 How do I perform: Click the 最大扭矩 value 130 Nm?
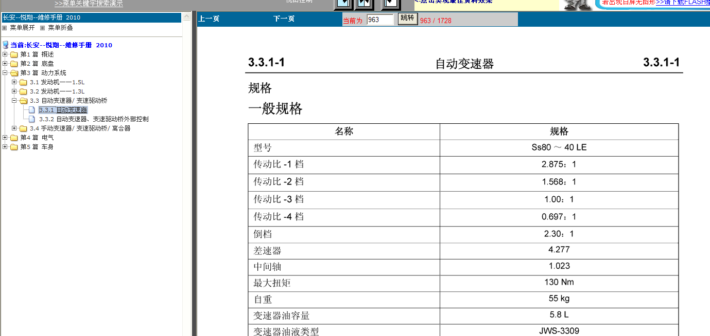pos(559,282)
